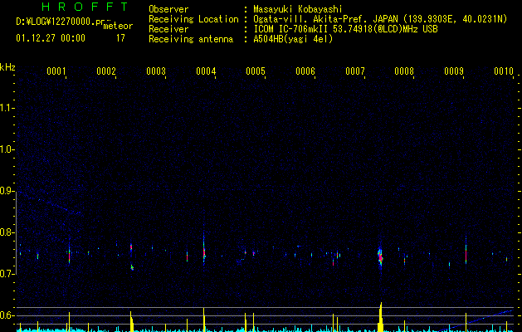Click time marker 0003

coord(156,71)
